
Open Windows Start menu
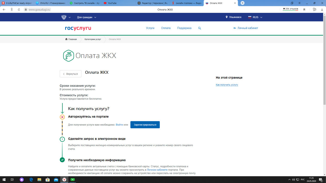4,179
